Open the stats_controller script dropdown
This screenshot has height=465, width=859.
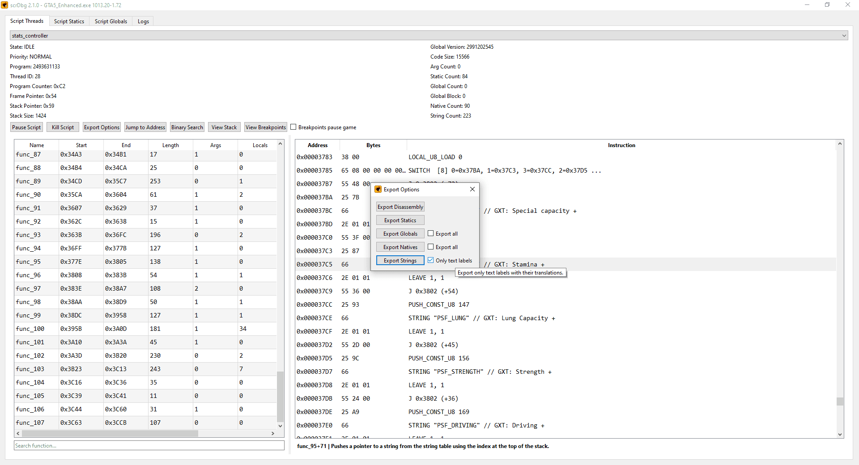click(x=843, y=35)
